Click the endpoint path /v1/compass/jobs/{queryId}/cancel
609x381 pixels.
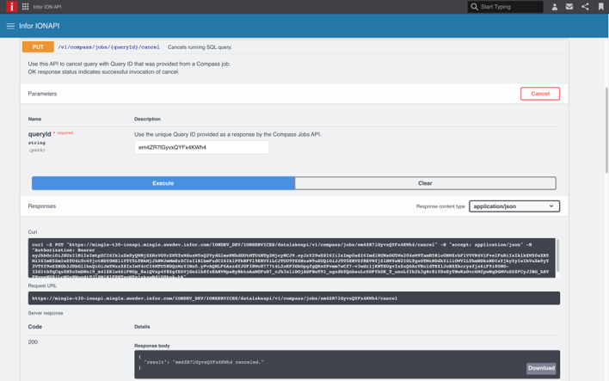[108, 47]
